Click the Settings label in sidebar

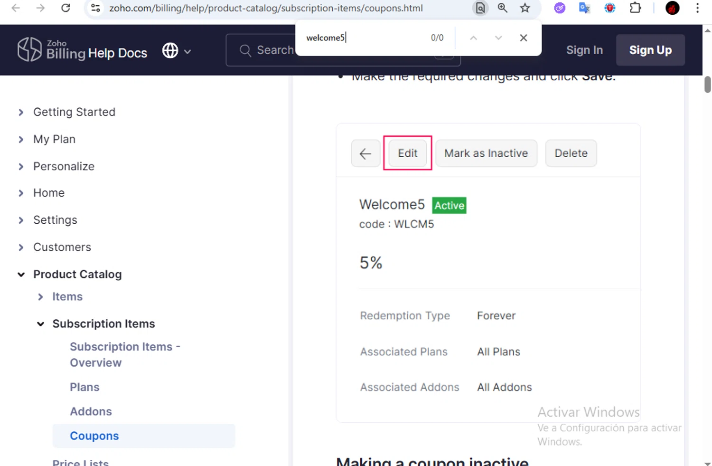point(55,220)
